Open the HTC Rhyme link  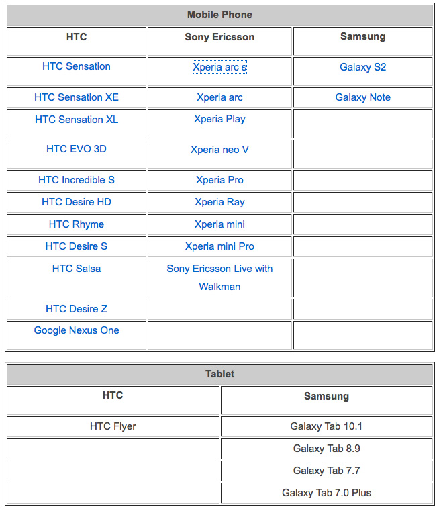pos(77,224)
